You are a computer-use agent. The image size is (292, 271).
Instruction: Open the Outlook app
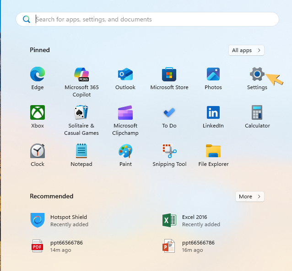click(x=125, y=79)
